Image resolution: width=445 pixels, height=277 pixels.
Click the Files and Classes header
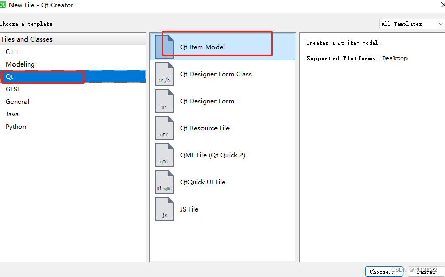coord(73,39)
